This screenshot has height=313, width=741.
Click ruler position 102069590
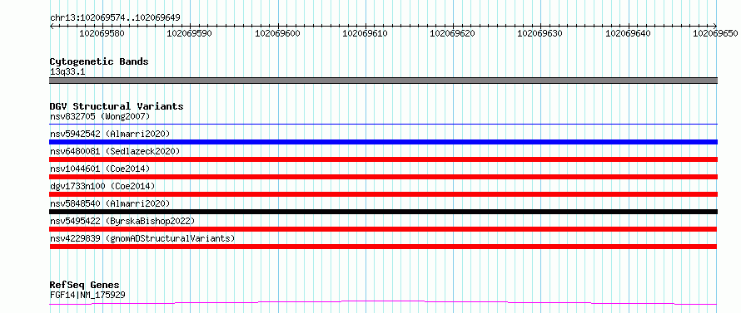(x=190, y=33)
